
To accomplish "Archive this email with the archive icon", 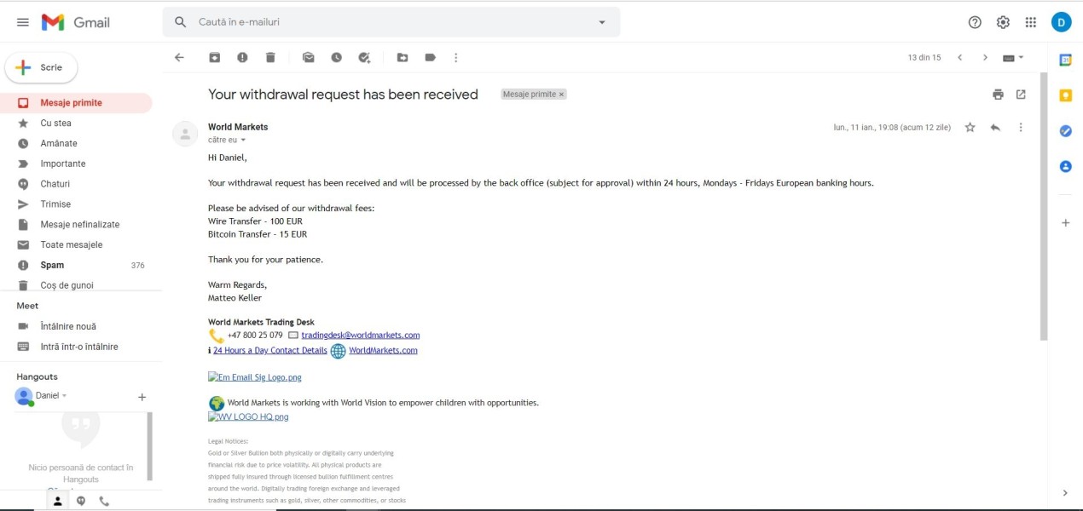I will pyautogui.click(x=214, y=57).
